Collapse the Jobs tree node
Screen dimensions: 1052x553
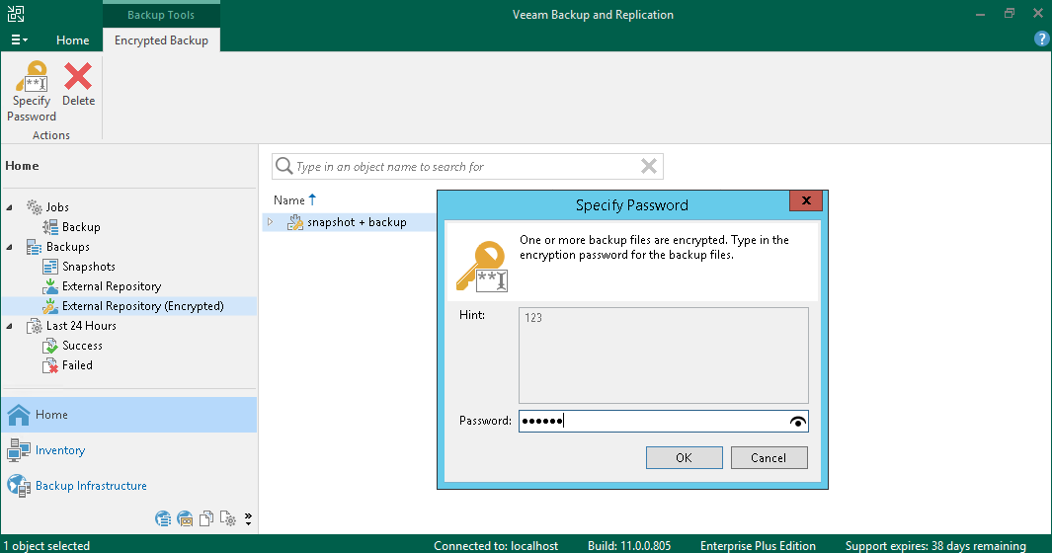click(10, 207)
